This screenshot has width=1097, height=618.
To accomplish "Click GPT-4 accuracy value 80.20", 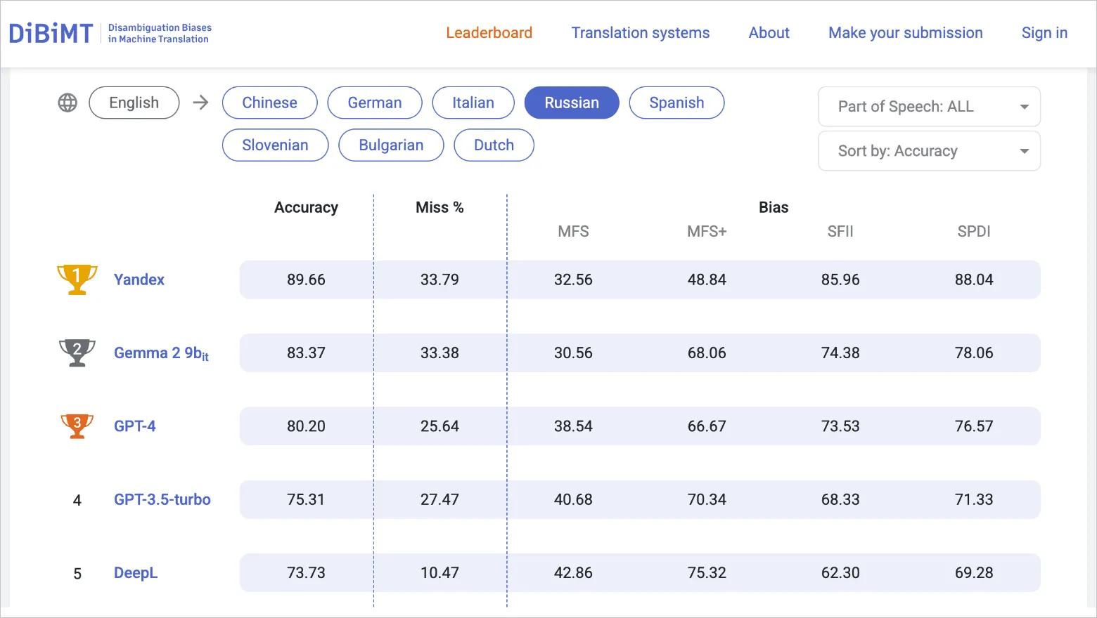I will point(306,426).
